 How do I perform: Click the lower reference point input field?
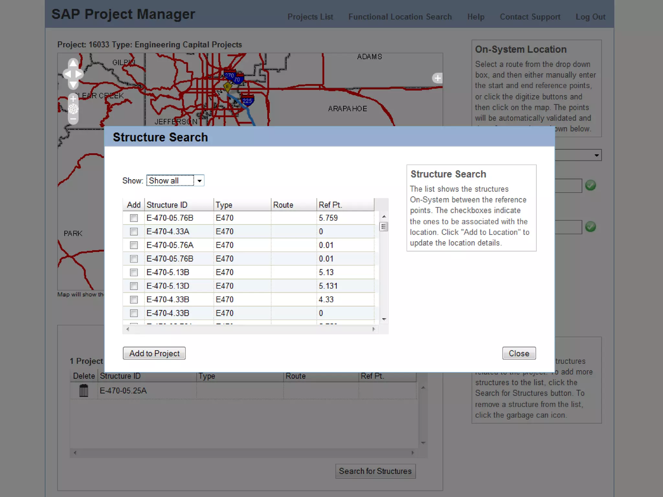568,227
